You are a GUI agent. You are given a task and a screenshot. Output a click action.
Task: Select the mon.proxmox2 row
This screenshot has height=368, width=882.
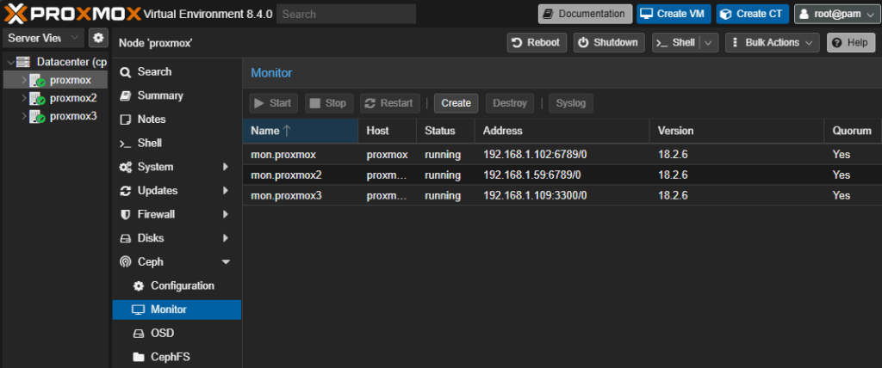pyautogui.click(x=562, y=175)
